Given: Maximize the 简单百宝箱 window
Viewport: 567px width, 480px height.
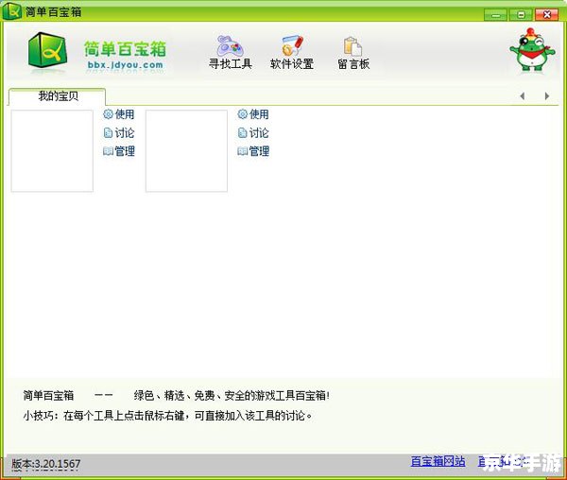Looking at the screenshot, I should tap(521, 15).
